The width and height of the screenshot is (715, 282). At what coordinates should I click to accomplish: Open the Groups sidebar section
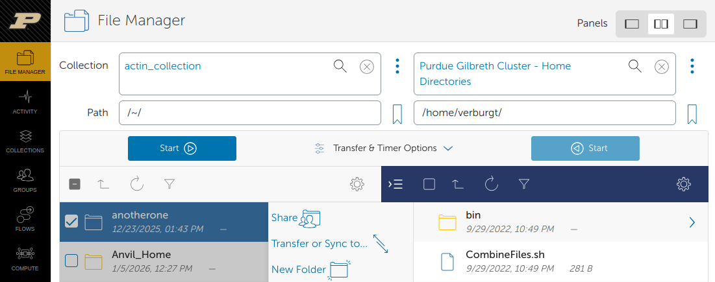point(25,181)
